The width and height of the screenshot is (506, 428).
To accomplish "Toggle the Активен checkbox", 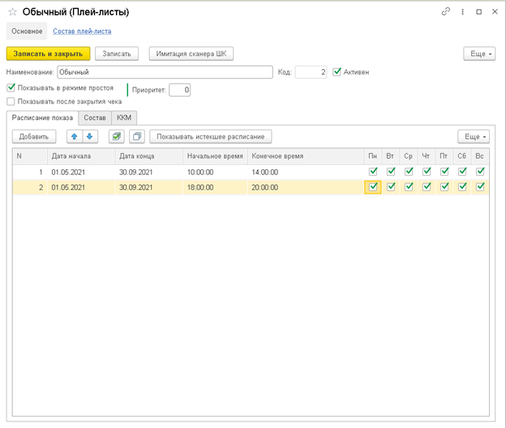I will pos(337,72).
